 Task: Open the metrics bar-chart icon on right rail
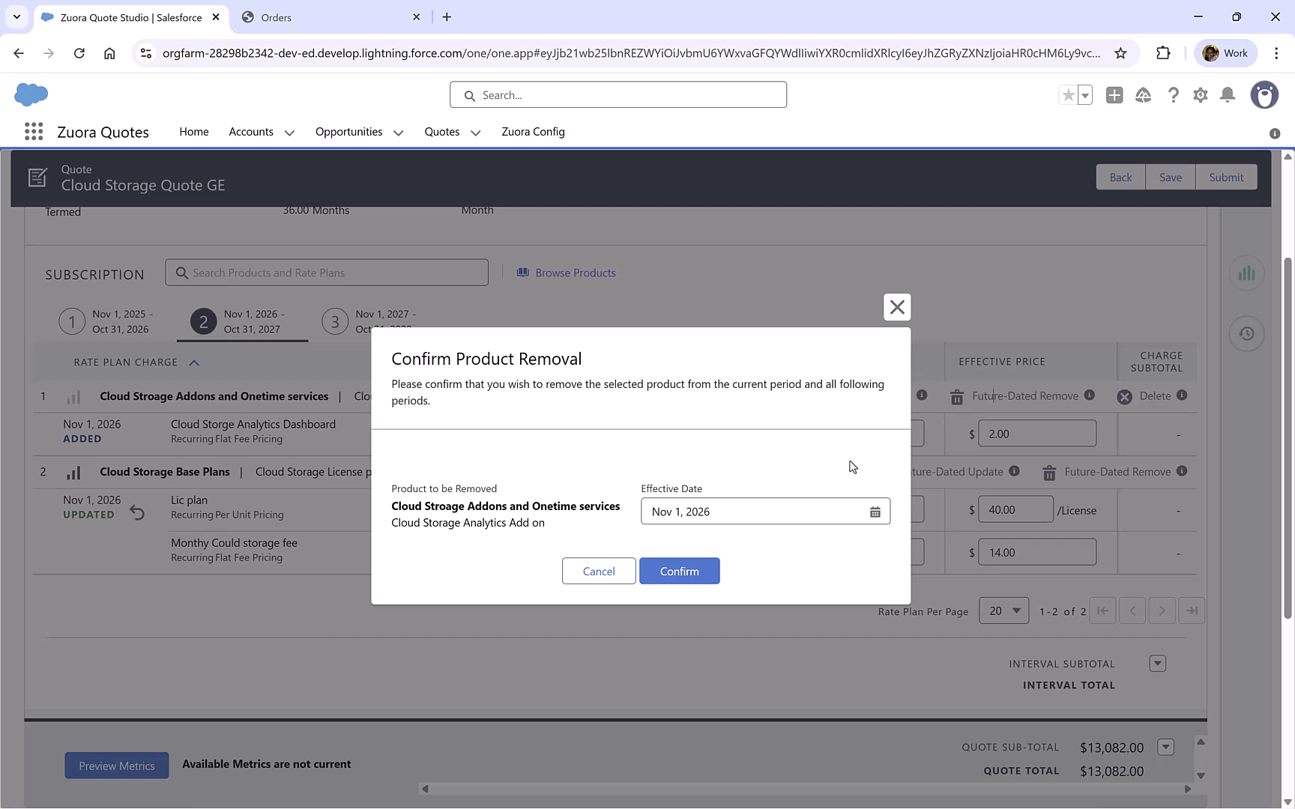(1246, 273)
